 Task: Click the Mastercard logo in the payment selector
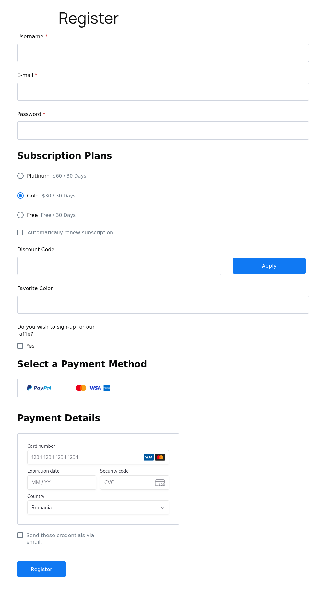81,388
